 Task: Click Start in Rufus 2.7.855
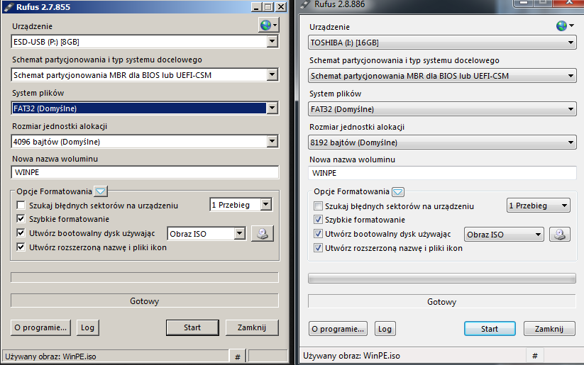tap(192, 328)
